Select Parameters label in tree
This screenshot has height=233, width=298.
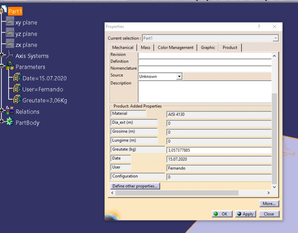tap(31, 67)
